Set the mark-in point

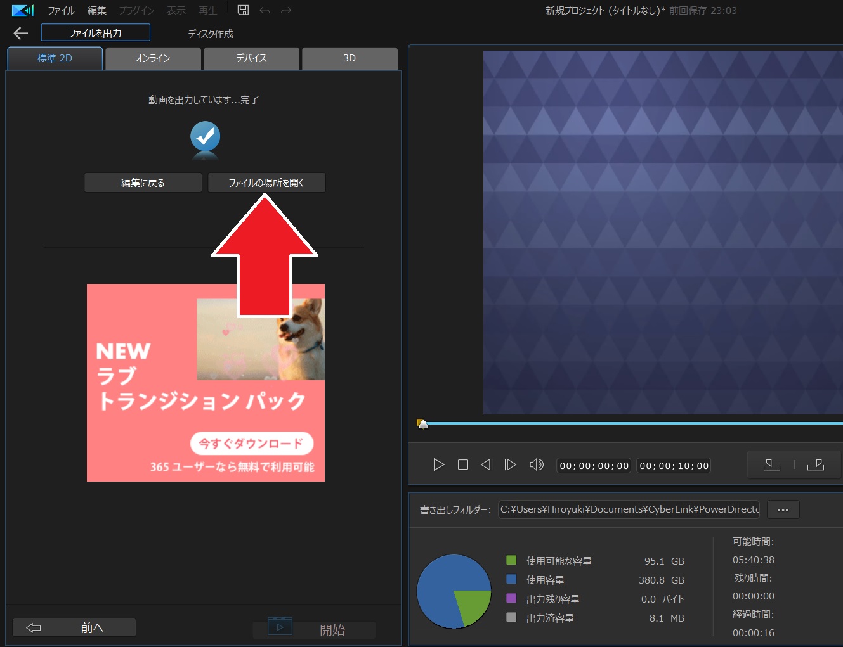[x=771, y=464]
